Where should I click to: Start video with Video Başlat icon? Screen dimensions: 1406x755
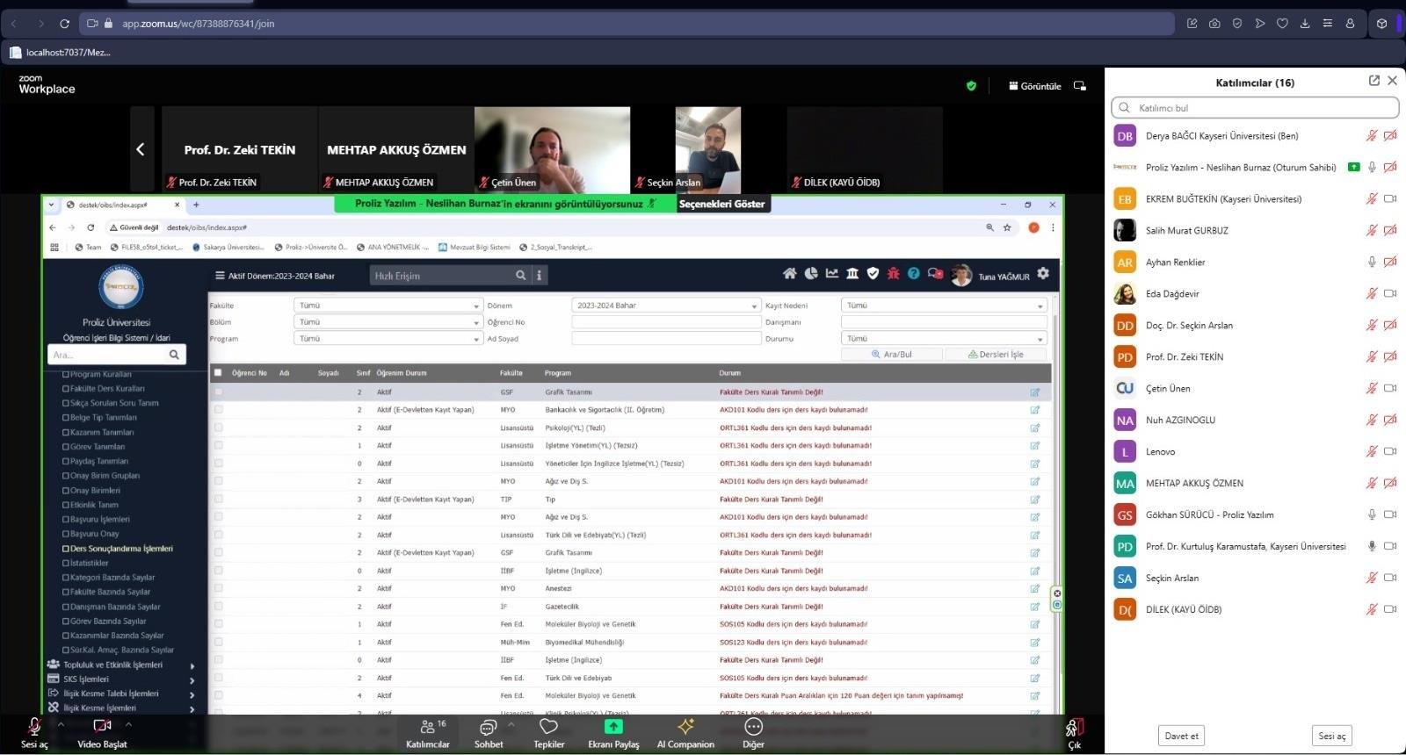pos(102,726)
